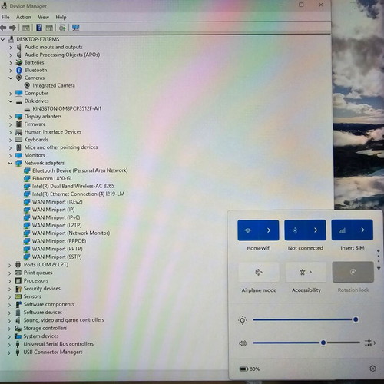Toggle Rotation lock tile
This screenshot has width=384, height=384.
(353, 272)
